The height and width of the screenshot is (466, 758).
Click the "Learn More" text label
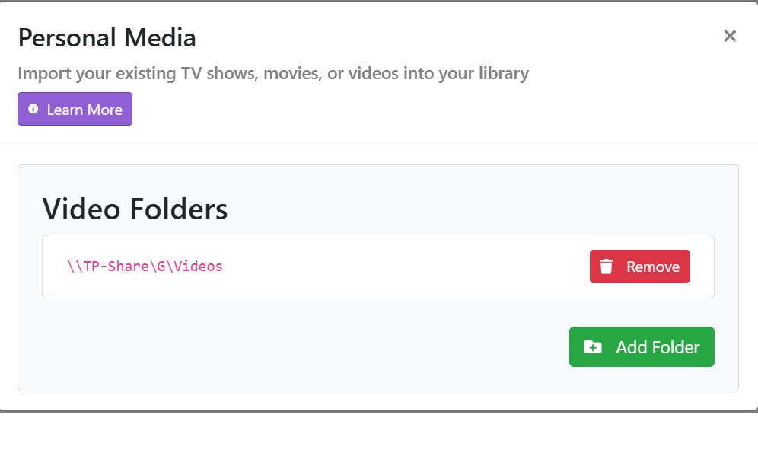click(84, 110)
